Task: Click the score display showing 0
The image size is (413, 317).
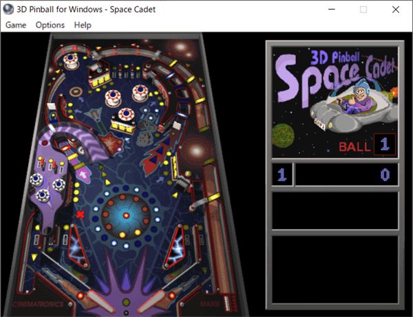Action: click(346, 175)
